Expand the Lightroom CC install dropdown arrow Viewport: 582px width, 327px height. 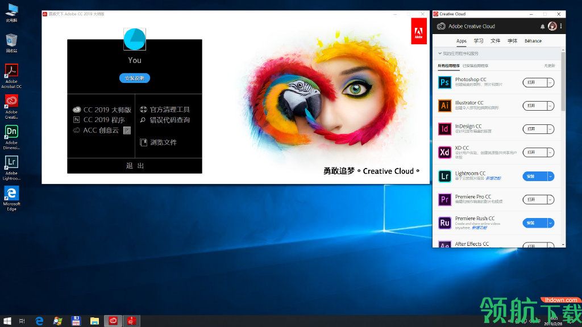[x=550, y=176]
